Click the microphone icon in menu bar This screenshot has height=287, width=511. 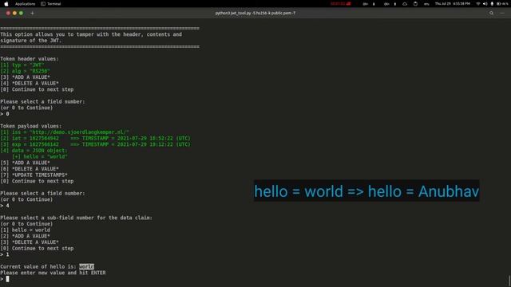(492, 4)
